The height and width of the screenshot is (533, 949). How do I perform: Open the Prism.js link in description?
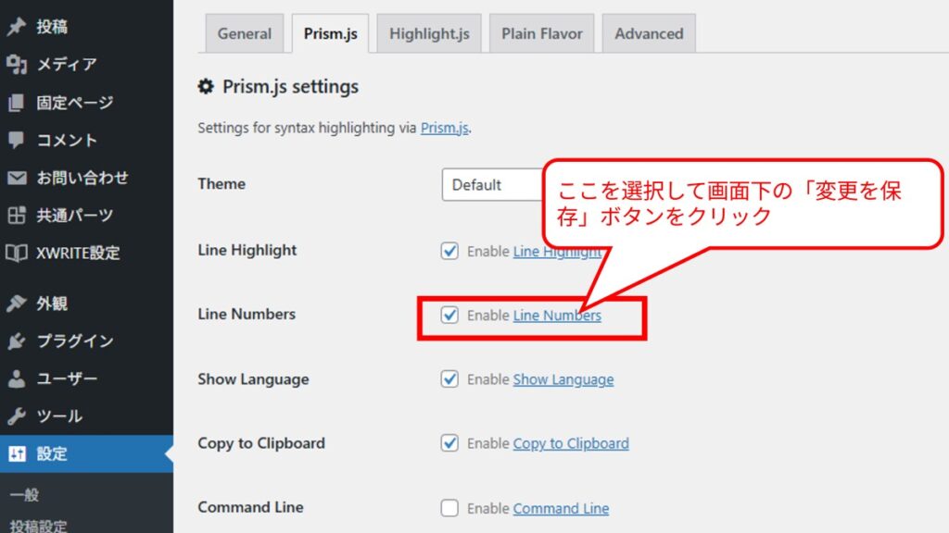445,129
